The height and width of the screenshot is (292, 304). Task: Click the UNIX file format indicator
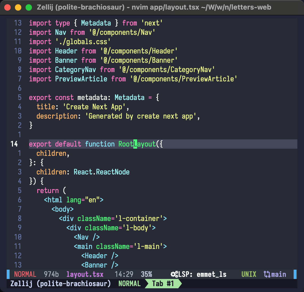coord(249,274)
